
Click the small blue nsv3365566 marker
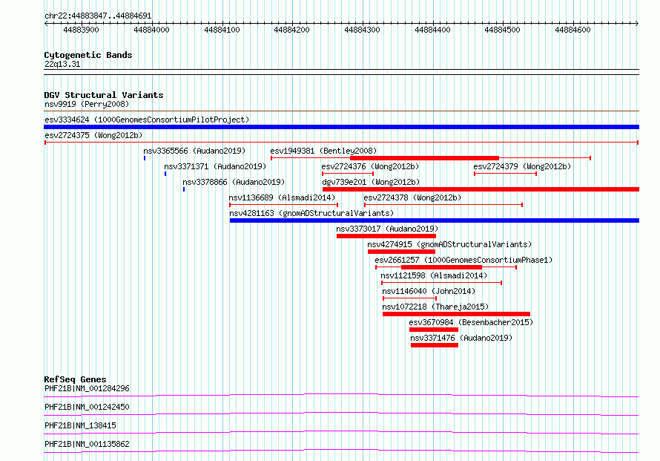click(145, 158)
